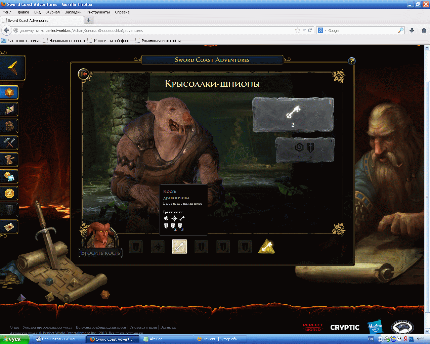Open the Закладки menu
Screen dimensions: 430x344
(73, 12)
